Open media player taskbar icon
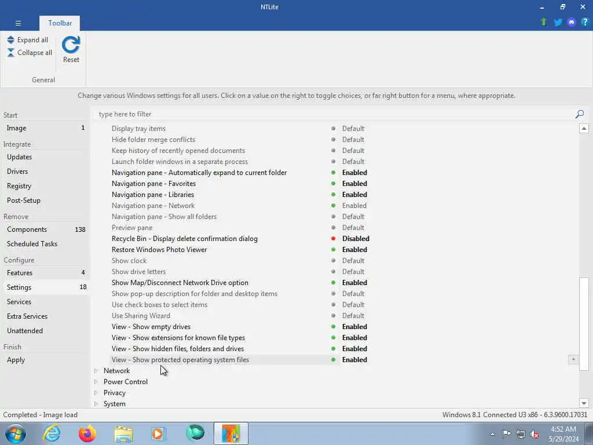This screenshot has width=593, height=445. [159, 433]
